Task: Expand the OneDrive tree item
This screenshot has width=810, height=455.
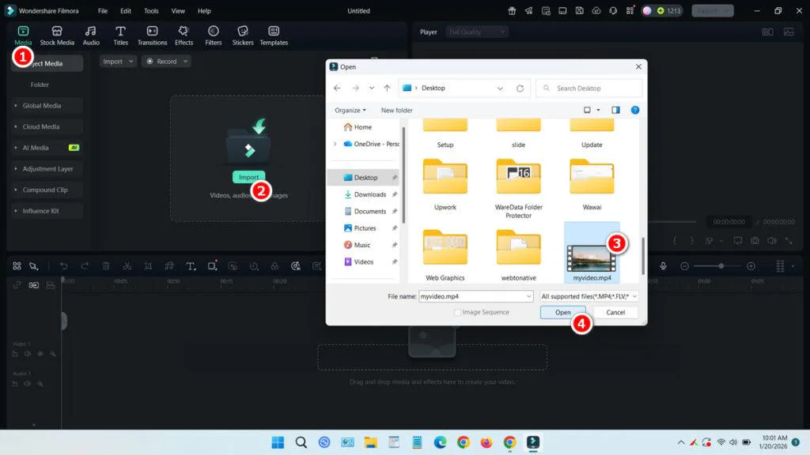Action: tap(335, 144)
